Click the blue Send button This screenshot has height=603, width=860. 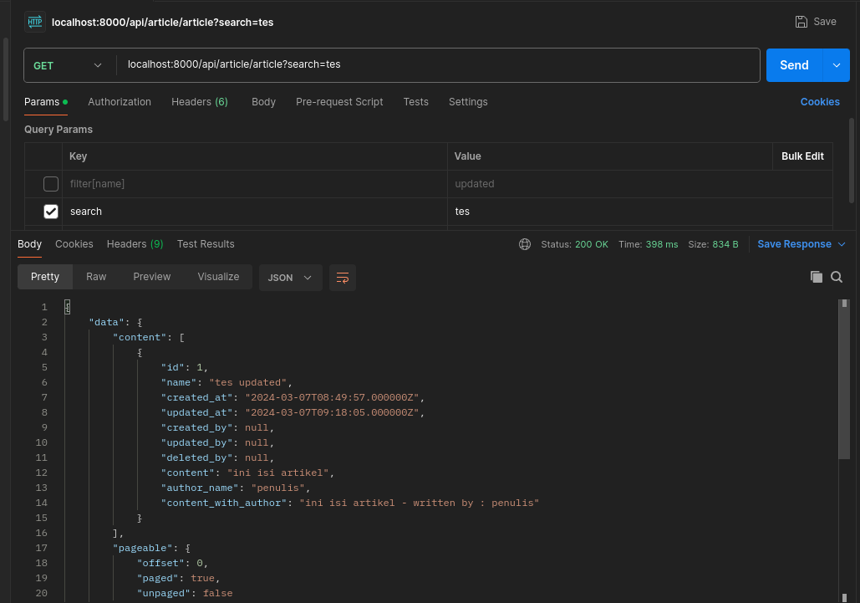click(x=794, y=65)
